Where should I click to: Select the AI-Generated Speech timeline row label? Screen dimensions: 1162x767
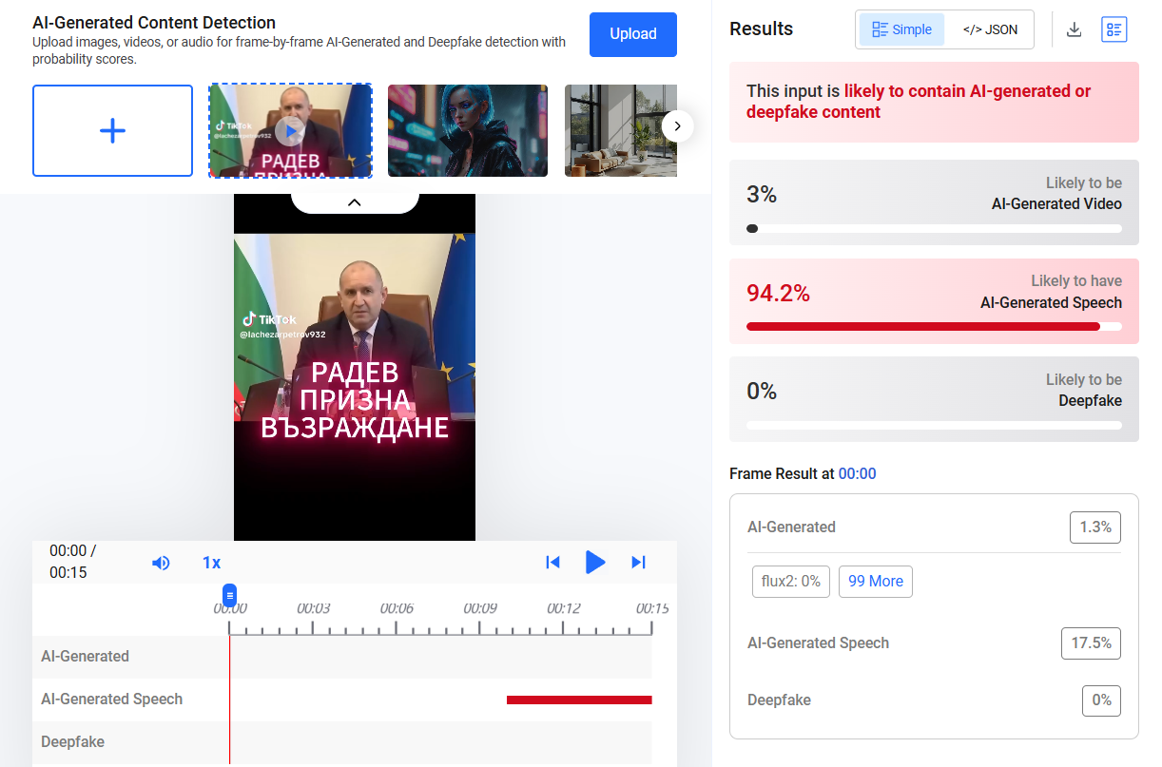111,699
